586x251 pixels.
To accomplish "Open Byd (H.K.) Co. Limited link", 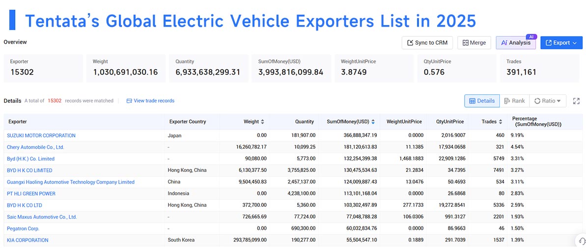I will (30, 159).
